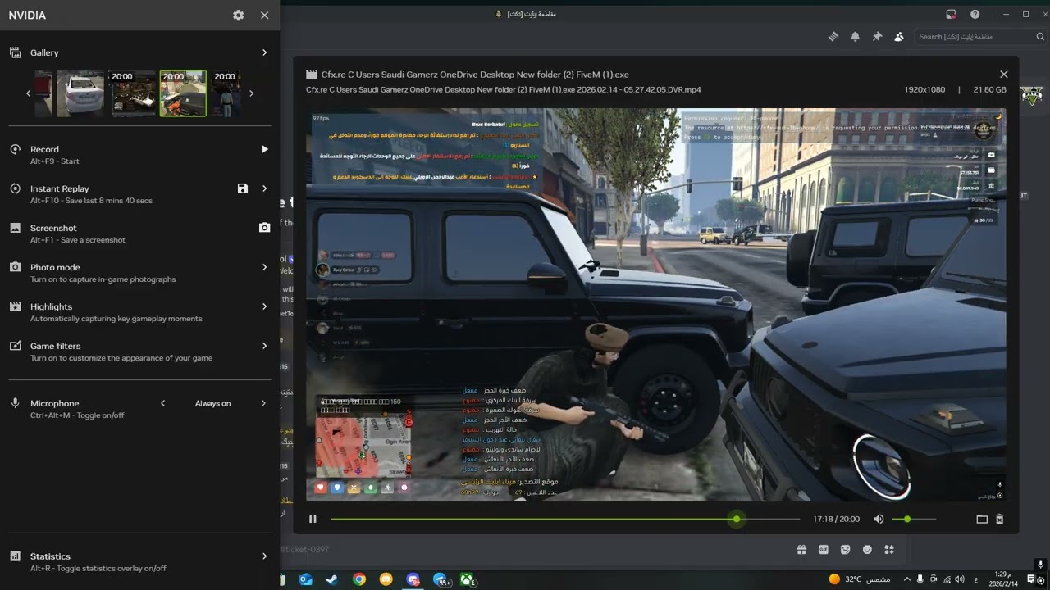Open Xbox app from the taskbar
This screenshot has width=1050, height=590.
[468, 579]
